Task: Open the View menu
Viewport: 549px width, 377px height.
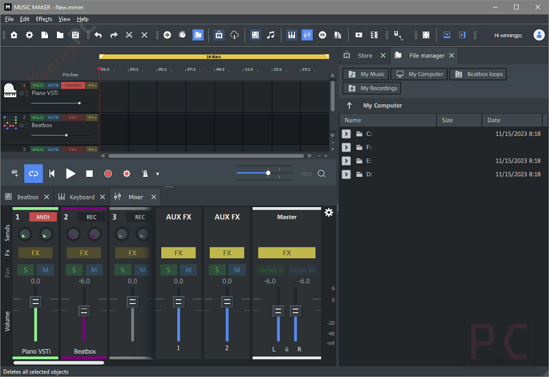Action: pos(64,19)
